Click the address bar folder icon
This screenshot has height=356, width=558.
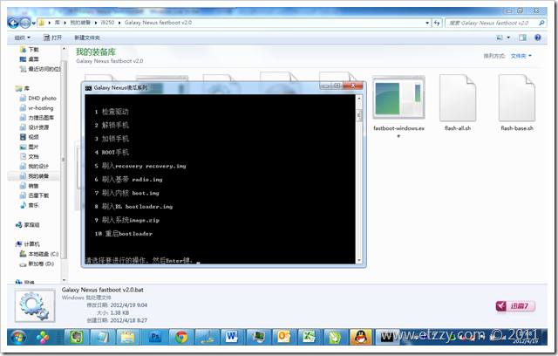(x=41, y=23)
